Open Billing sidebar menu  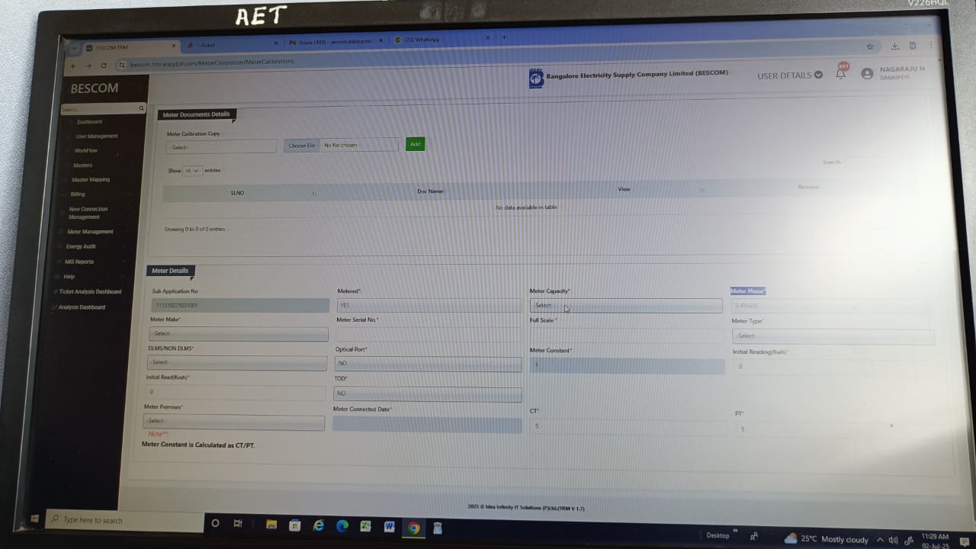click(x=78, y=194)
